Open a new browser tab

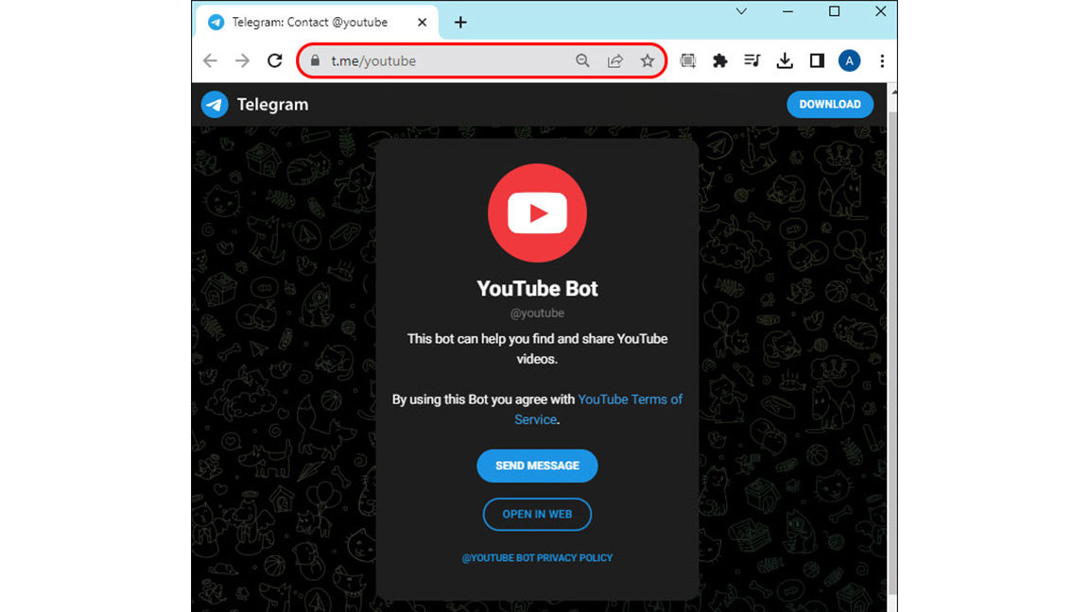click(460, 23)
